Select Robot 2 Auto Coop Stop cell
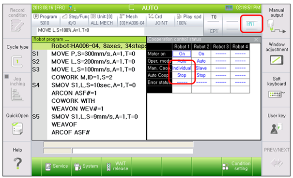The height and width of the screenshot is (178, 293). (x=201, y=75)
